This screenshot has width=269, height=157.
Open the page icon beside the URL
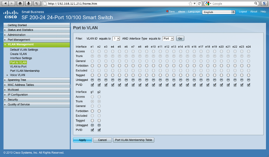pos(45,4)
